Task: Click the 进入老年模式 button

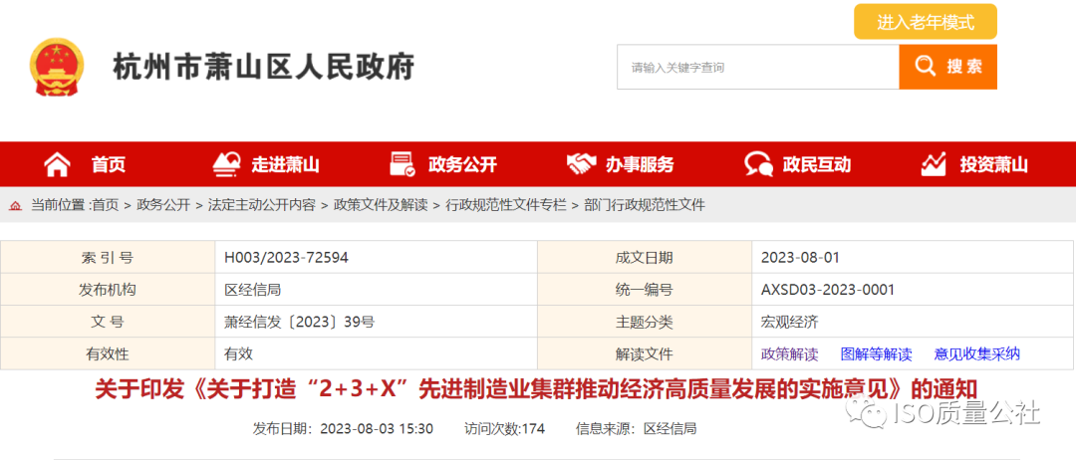Action: tap(925, 22)
